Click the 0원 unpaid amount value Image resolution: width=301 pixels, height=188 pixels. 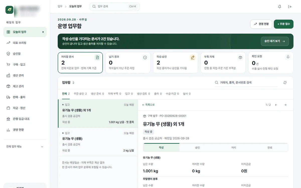(245, 171)
